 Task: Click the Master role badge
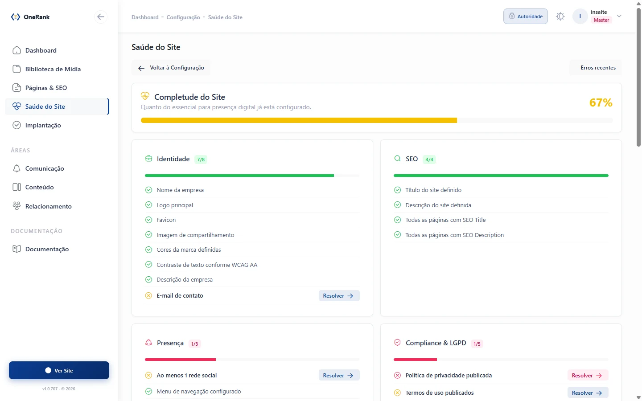[x=601, y=20]
